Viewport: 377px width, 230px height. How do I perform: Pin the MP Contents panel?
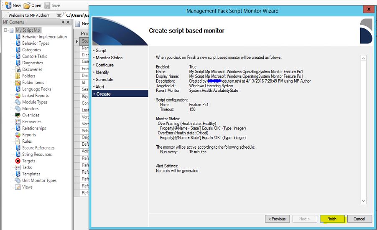tap(63, 22)
